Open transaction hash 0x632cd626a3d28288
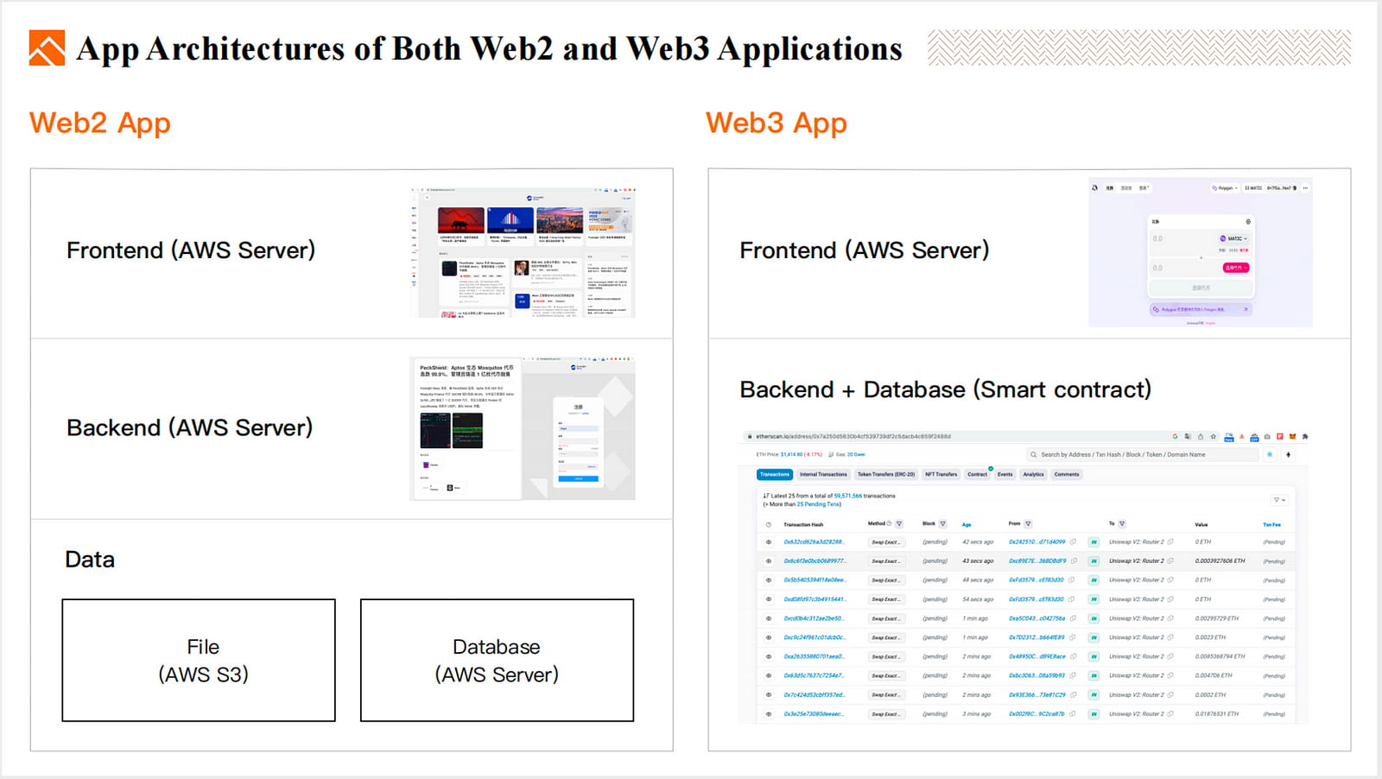The image size is (1382, 779). click(813, 542)
